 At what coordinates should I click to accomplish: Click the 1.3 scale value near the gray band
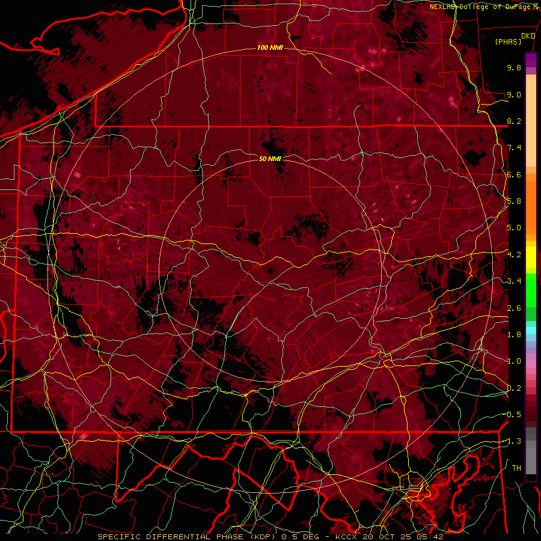point(514,441)
